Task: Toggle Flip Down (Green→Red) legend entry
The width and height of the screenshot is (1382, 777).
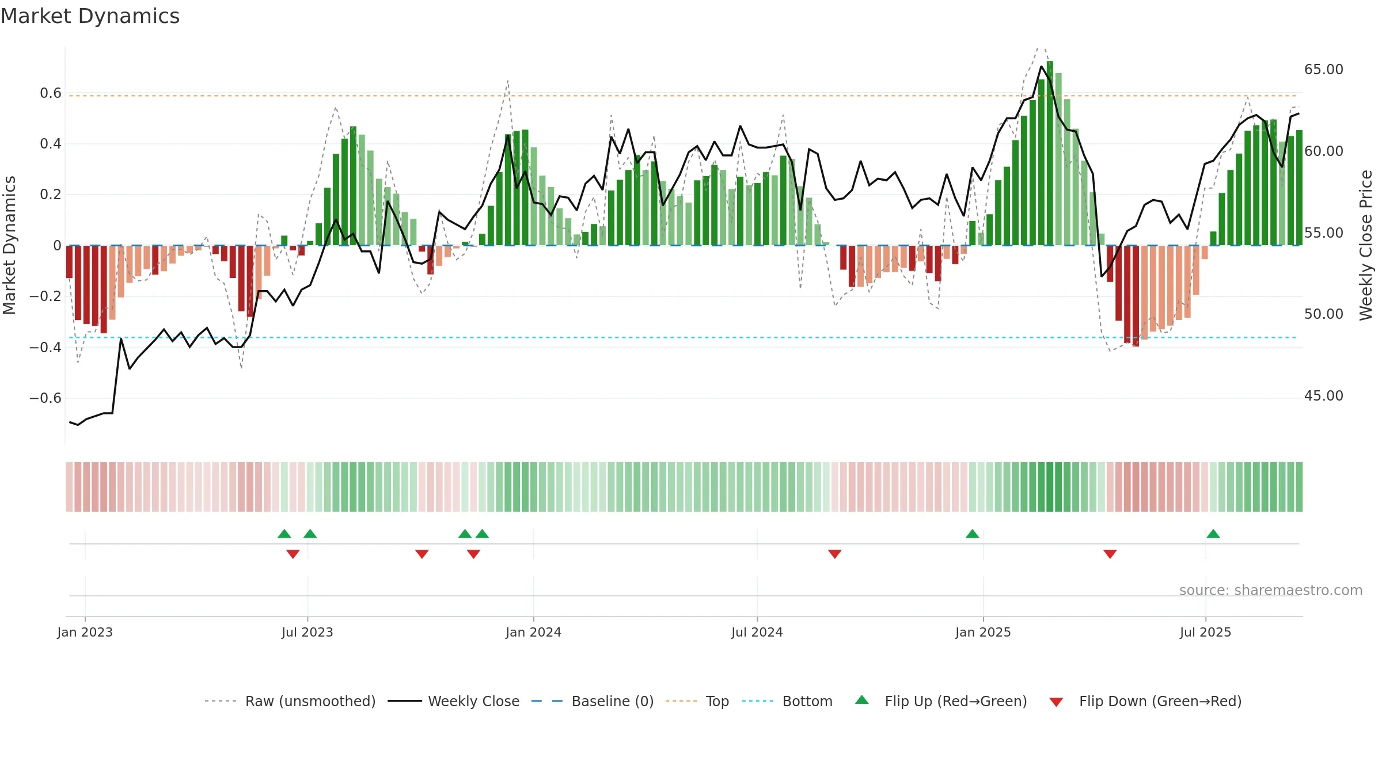Action: [x=1145, y=701]
